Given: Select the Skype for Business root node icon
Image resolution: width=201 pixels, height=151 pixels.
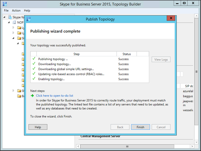Looking at the screenshot, I should pyautogui.click(x=9, y=17).
